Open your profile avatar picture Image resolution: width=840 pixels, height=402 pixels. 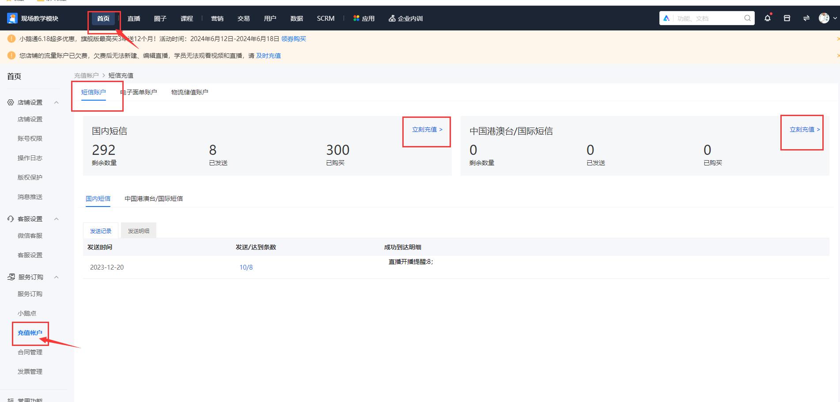(824, 18)
